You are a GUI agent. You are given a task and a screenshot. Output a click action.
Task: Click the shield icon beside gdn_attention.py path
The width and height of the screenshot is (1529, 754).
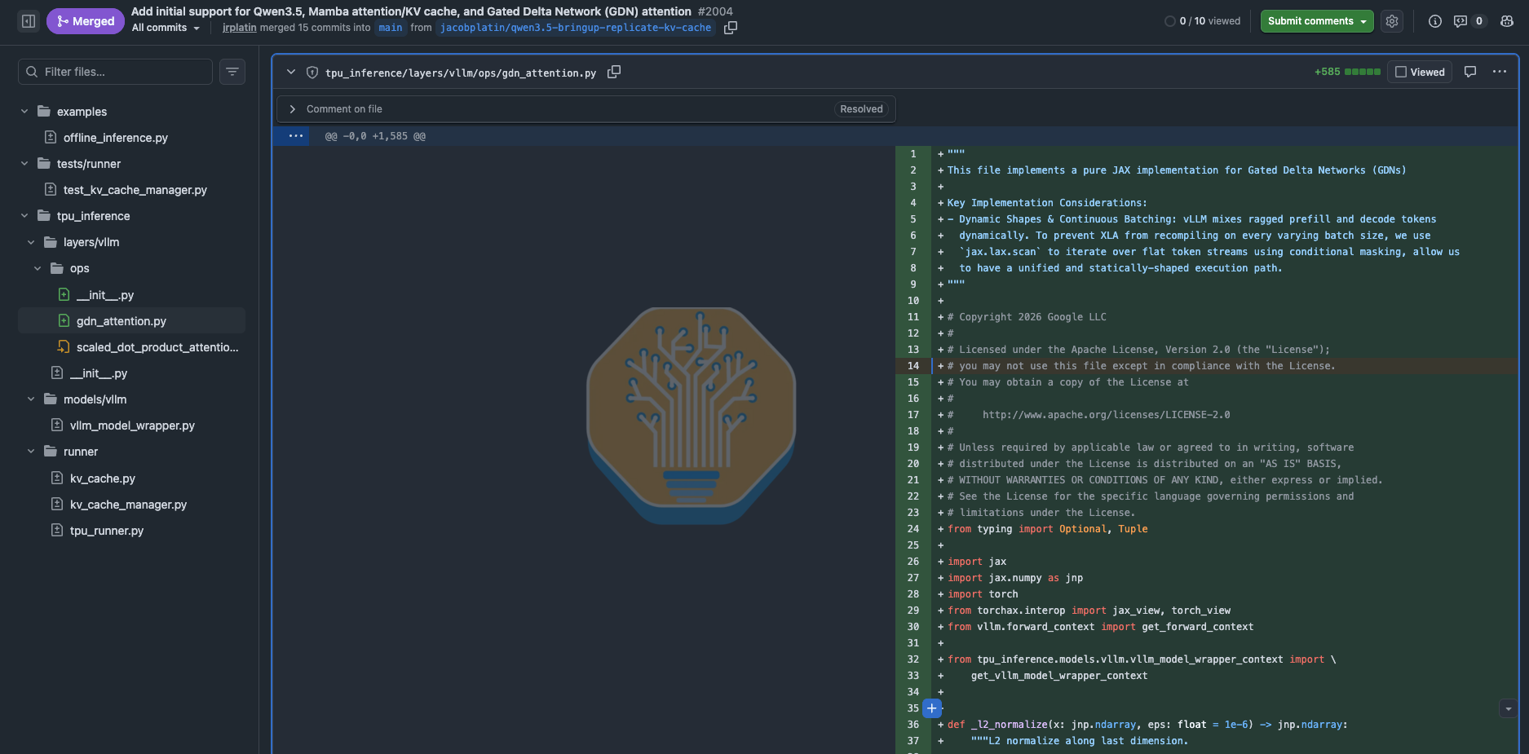coord(312,73)
